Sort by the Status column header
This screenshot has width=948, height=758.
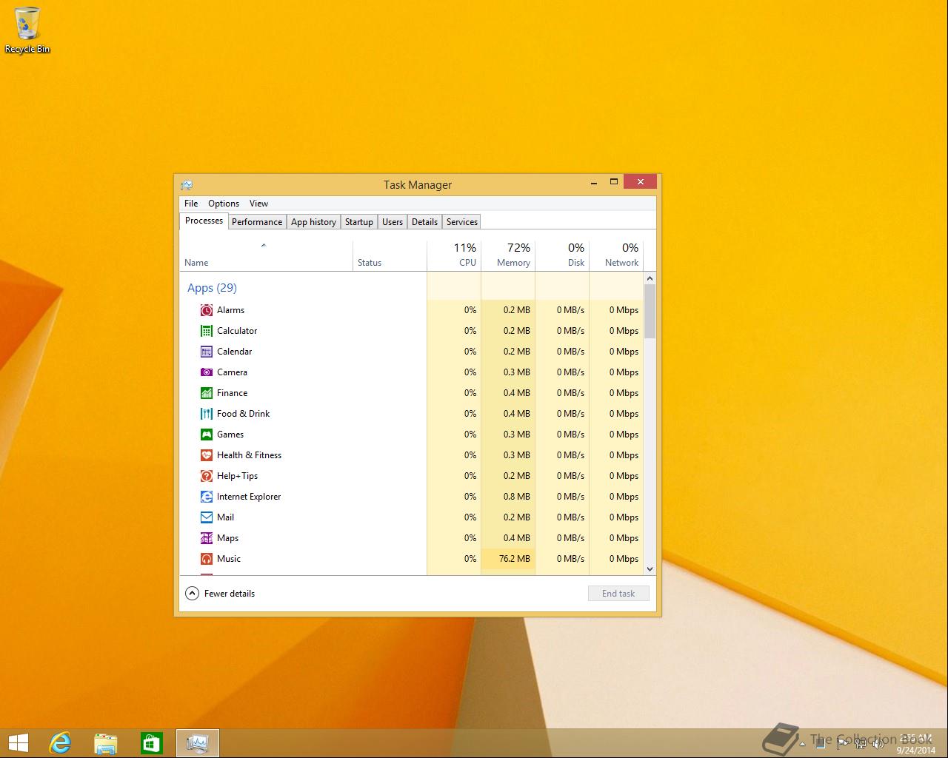[x=390, y=255]
